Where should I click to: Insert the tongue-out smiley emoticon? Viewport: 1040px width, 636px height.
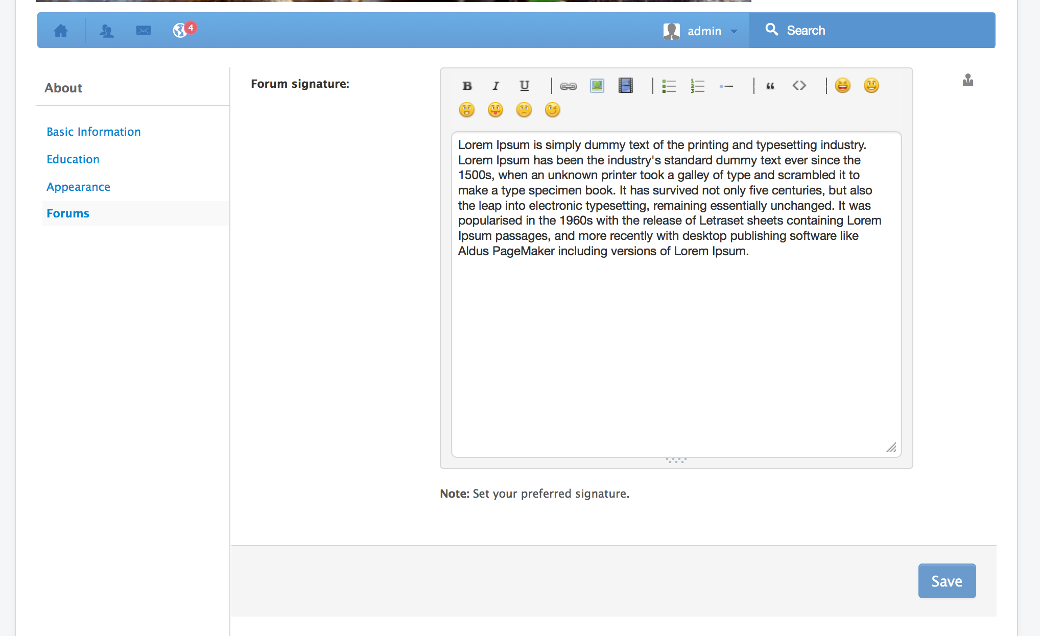495,110
